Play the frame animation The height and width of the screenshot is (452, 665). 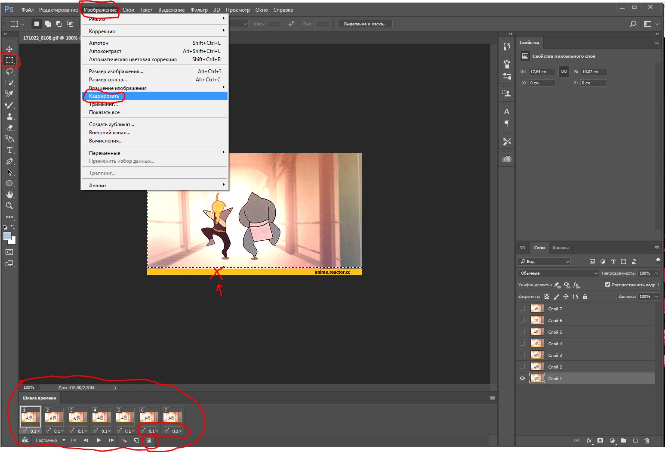pyautogui.click(x=99, y=440)
